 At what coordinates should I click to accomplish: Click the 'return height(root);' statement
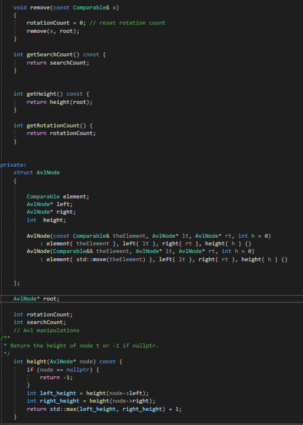click(x=60, y=102)
